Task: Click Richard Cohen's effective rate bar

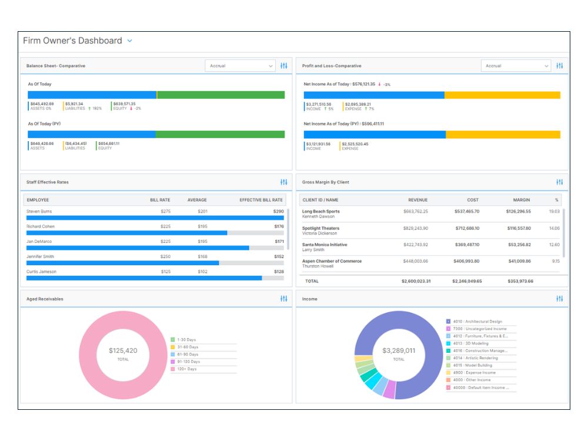Action: point(126,233)
